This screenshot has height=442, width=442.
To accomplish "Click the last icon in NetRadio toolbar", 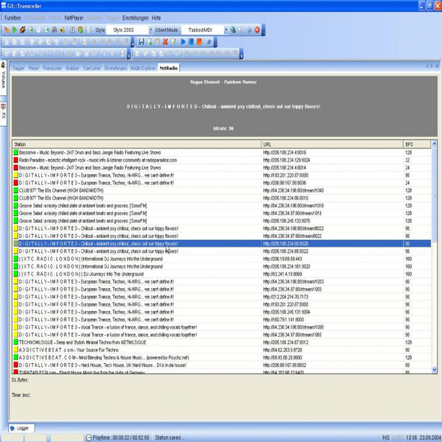I will pyautogui.click(x=209, y=42).
